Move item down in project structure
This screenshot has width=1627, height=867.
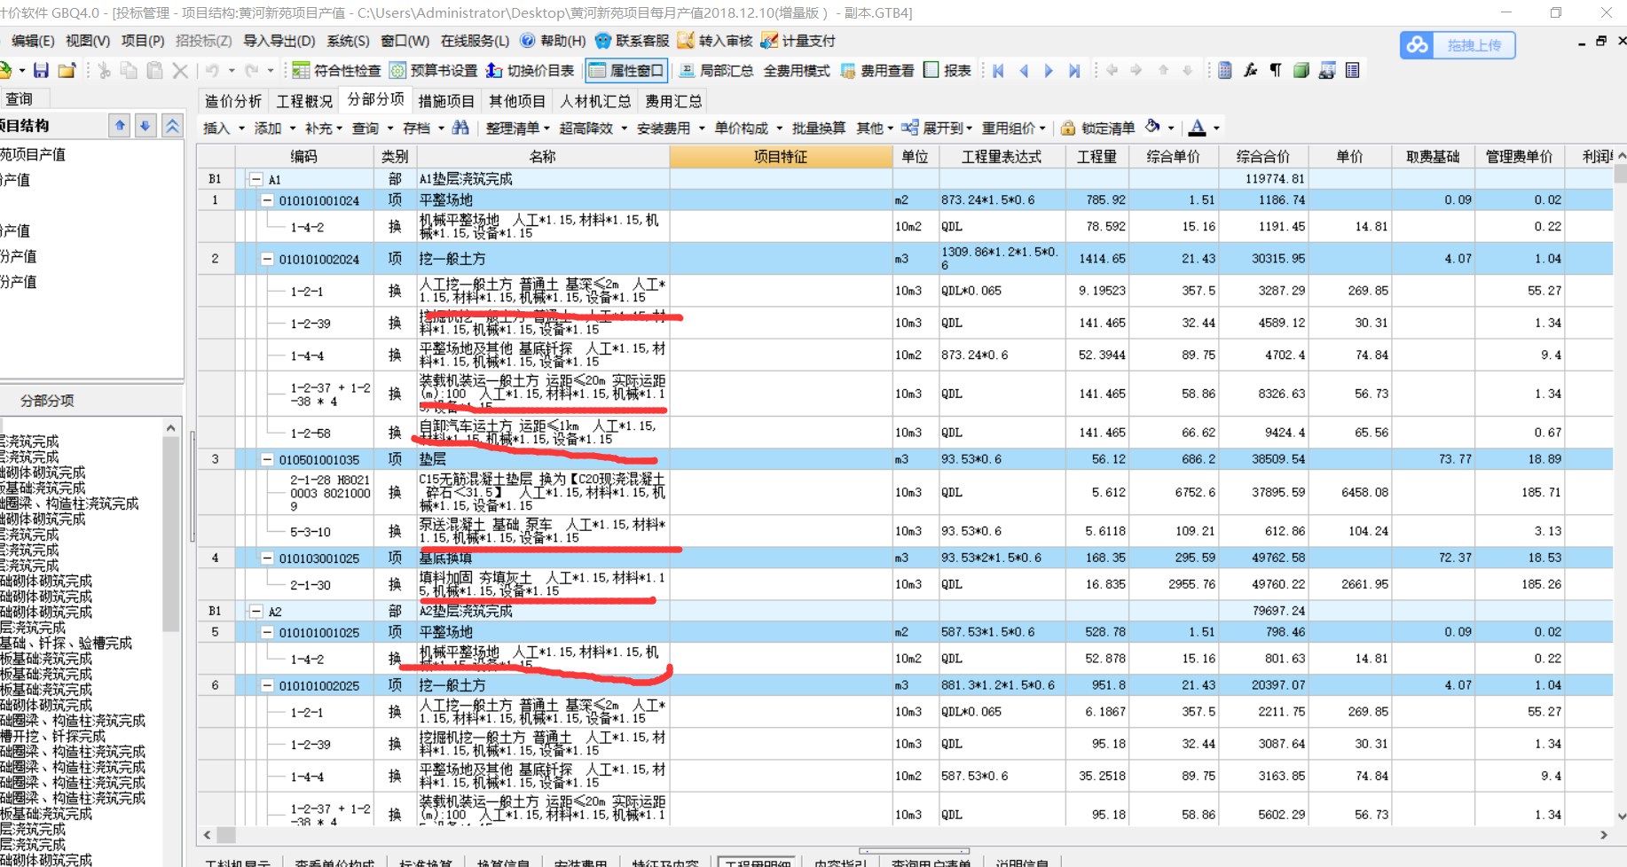pyautogui.click(x=145, y=126)
